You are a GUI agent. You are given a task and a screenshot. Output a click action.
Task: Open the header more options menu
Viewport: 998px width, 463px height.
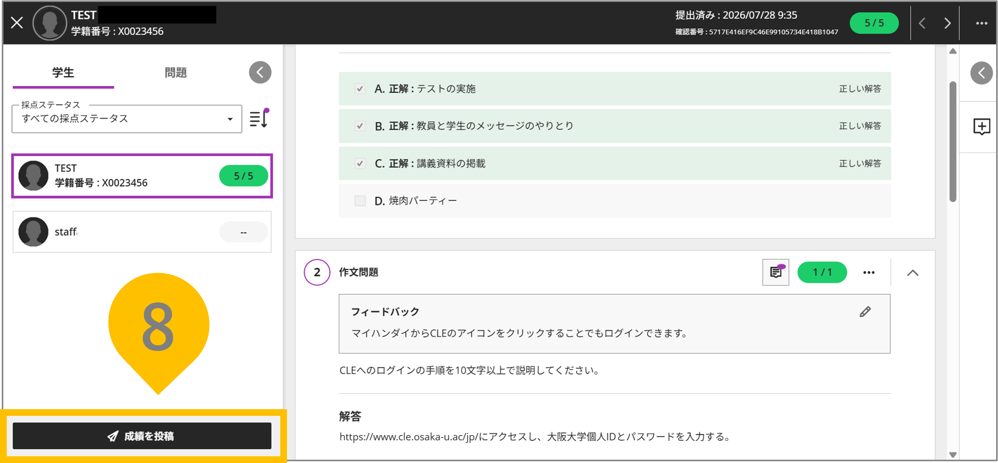click(x=981, y=23)
